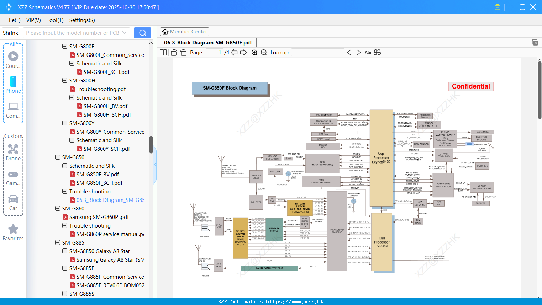Viewport: 542px width, 305px height.
Task: Open SM-G800H_BV.pdf file
Action: [x=105, y=106]
